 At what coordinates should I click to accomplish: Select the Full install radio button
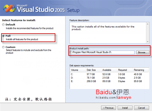pos(3,36)
